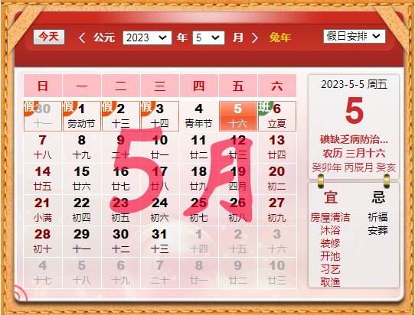Click the 兔年 zodiac year label

280,37
